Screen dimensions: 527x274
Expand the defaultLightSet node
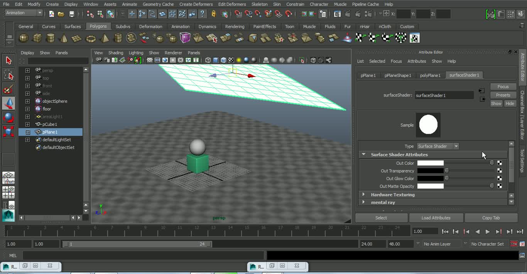click(x=27, y=140)
